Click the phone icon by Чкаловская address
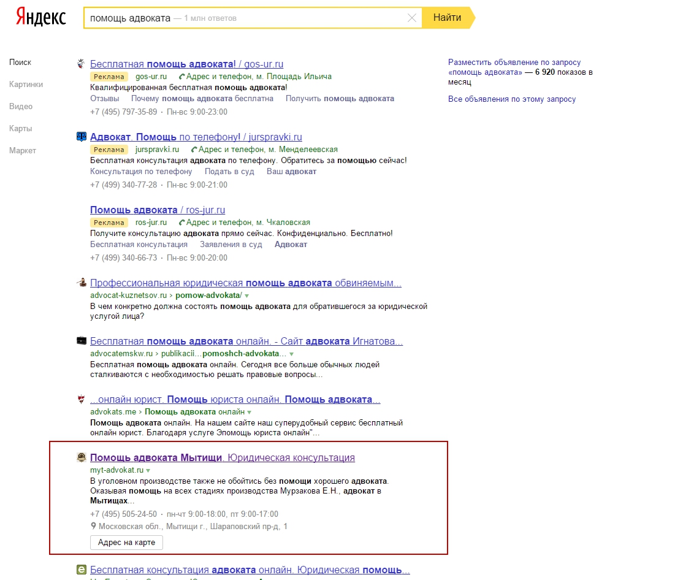The height and width of the screenshot is (580, 675). (181, 223)
